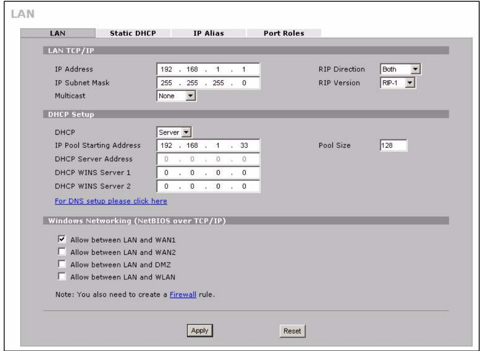Switch to the Static DHCP tab
This screenshot has width=480, height=351.
(x=133, y=33)
